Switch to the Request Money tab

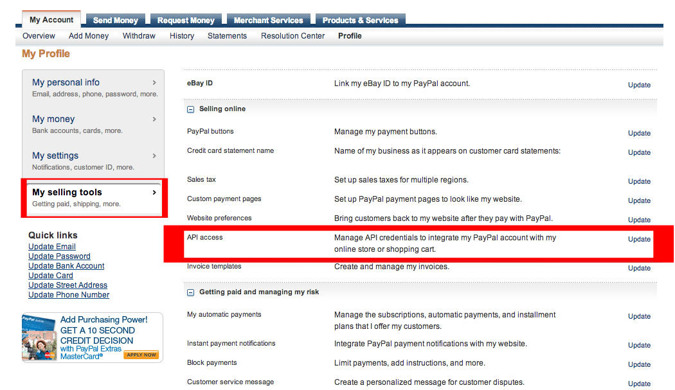click(x=186, y=20)
